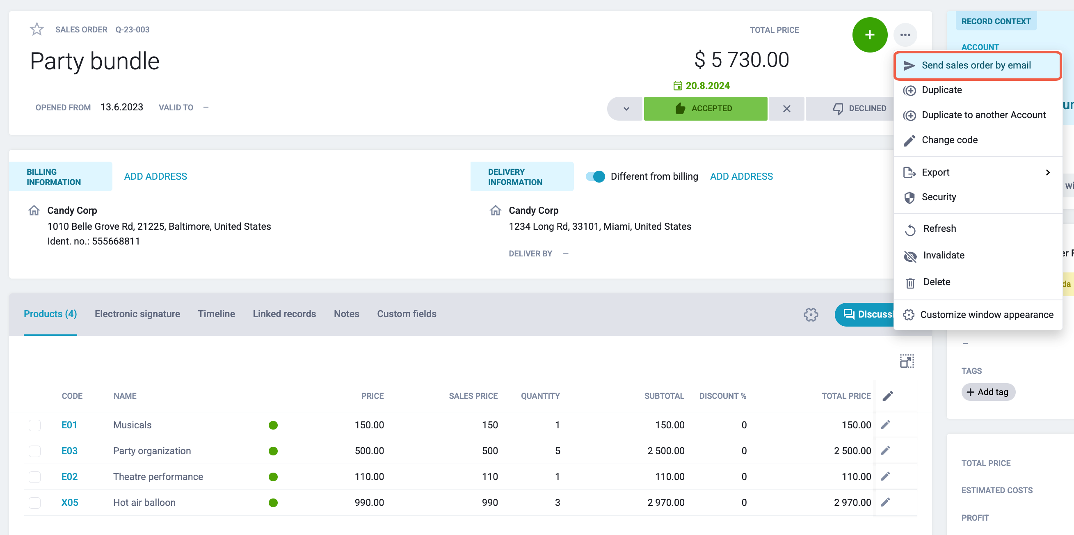Open the Discussion button
This screenshot has width=1074, height=535.
point(865,314)
